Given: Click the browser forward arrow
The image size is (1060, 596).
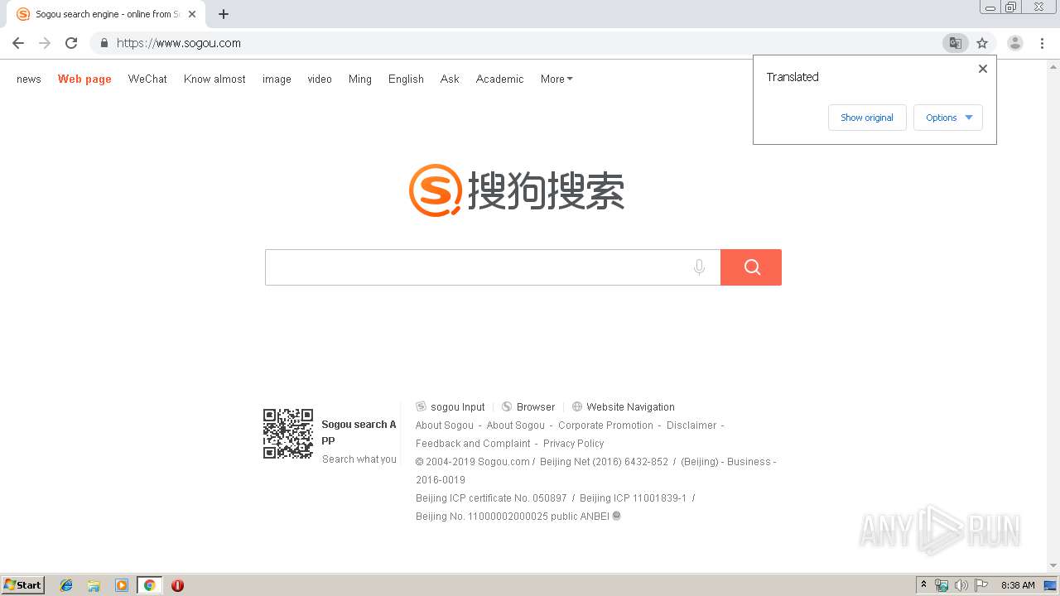Looking at the screenshot, I should [x=45, y=43].
